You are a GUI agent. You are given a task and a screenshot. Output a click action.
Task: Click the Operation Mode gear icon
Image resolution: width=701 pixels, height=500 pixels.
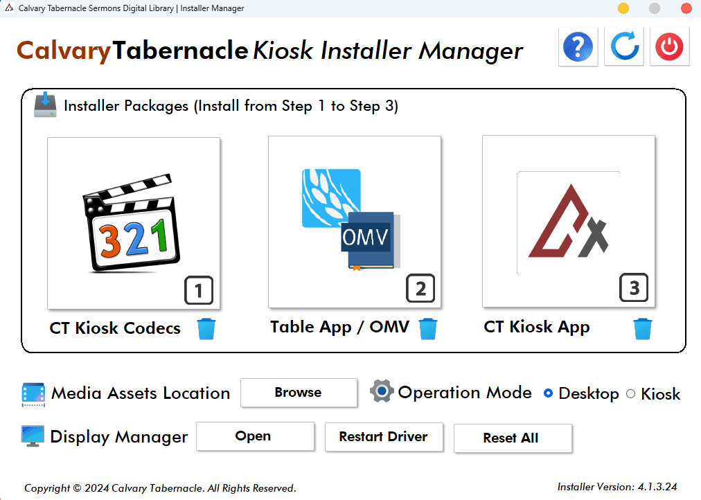point(382,391)
